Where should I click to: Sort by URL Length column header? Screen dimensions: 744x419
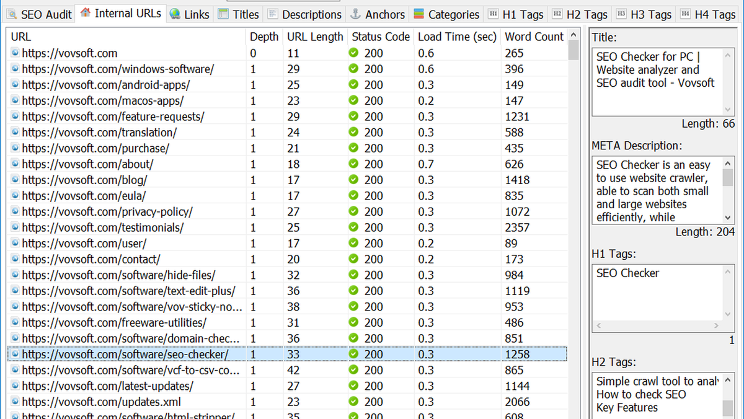pos(315,37)
